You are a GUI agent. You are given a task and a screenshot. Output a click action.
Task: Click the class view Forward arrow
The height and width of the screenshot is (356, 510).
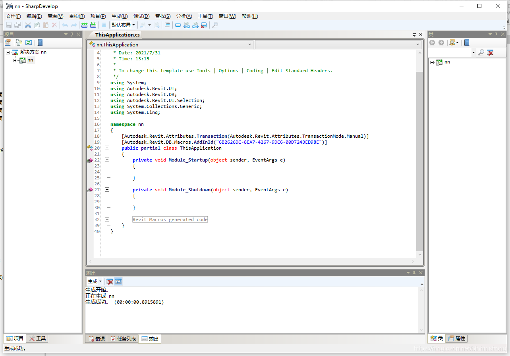[441, 42]
